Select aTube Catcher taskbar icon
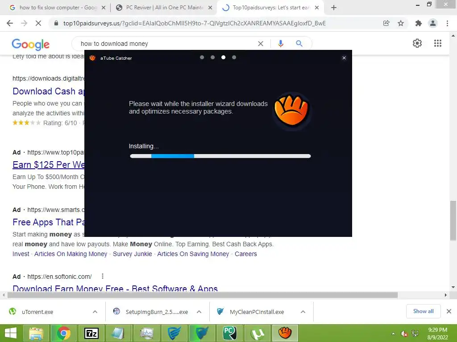This screenshot has height=342, width=457. tap(285, 333)
